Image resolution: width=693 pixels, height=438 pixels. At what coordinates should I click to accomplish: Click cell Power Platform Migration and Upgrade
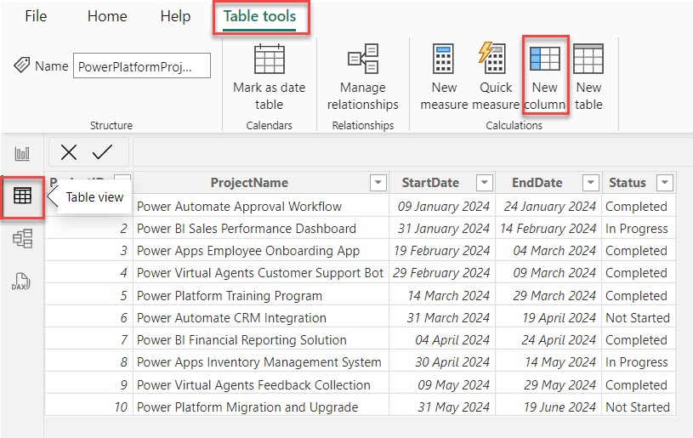(x=261, y=407)
